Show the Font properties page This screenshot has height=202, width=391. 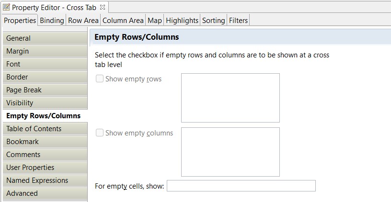45,64
